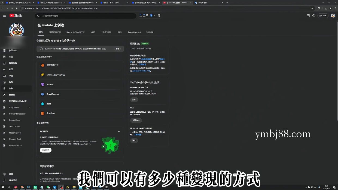338x190 pixels.
Task: Switch to Giving (公益资助) tab
Action: [x=150, y=32]
